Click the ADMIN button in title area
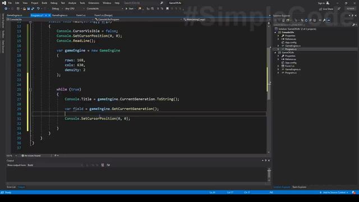The height and width of the screenshot is (202, 359). pos(350,9)
